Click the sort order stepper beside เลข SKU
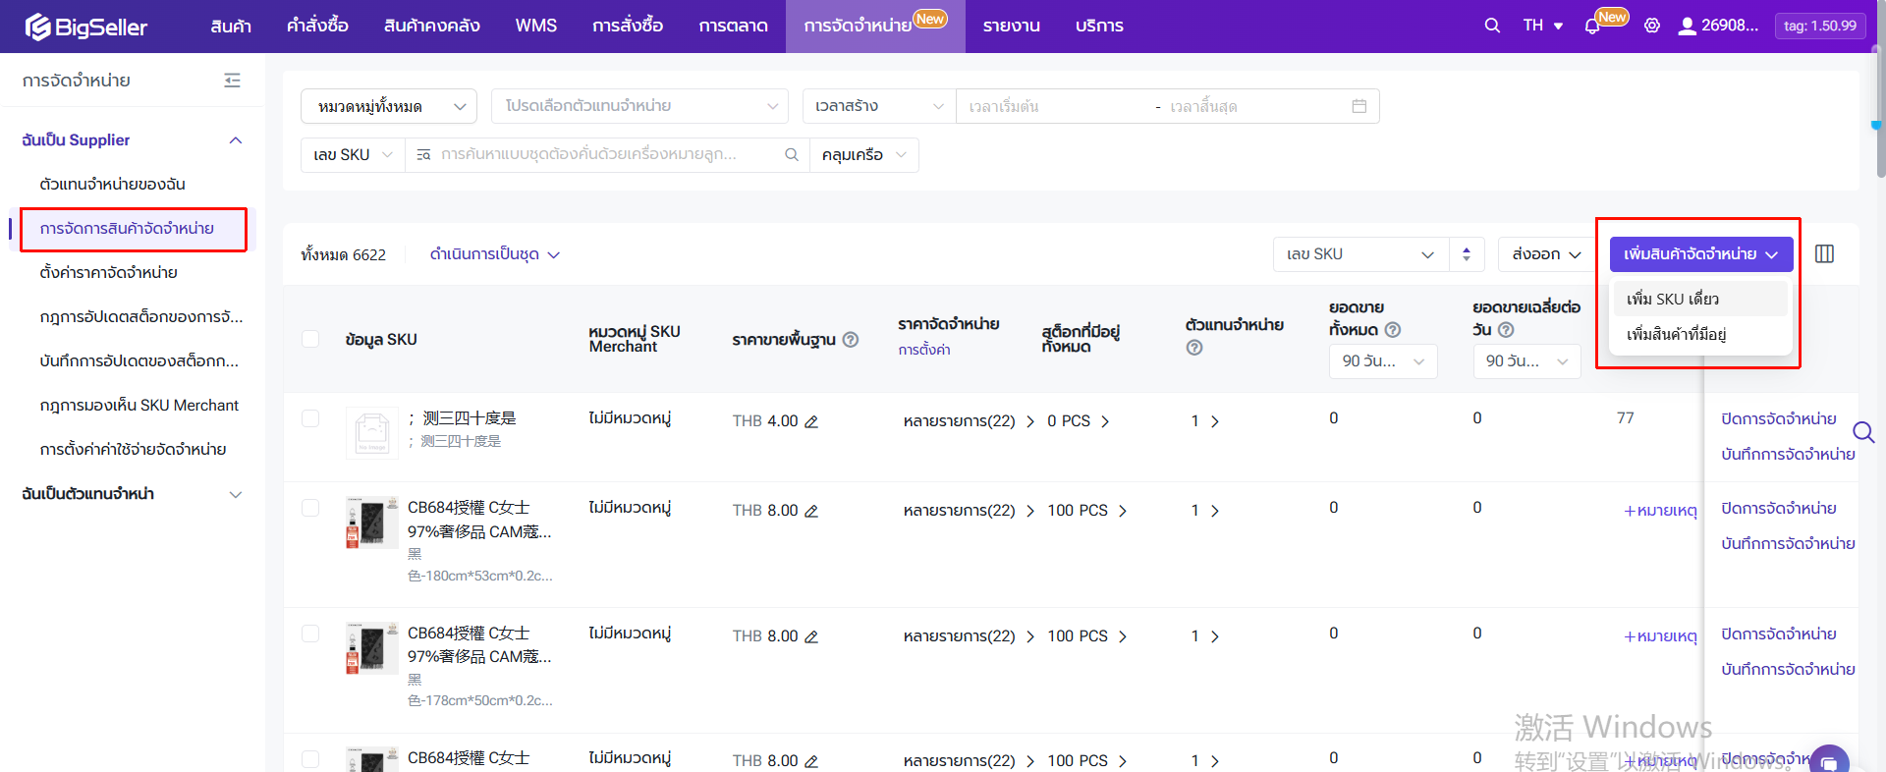 1467,254
